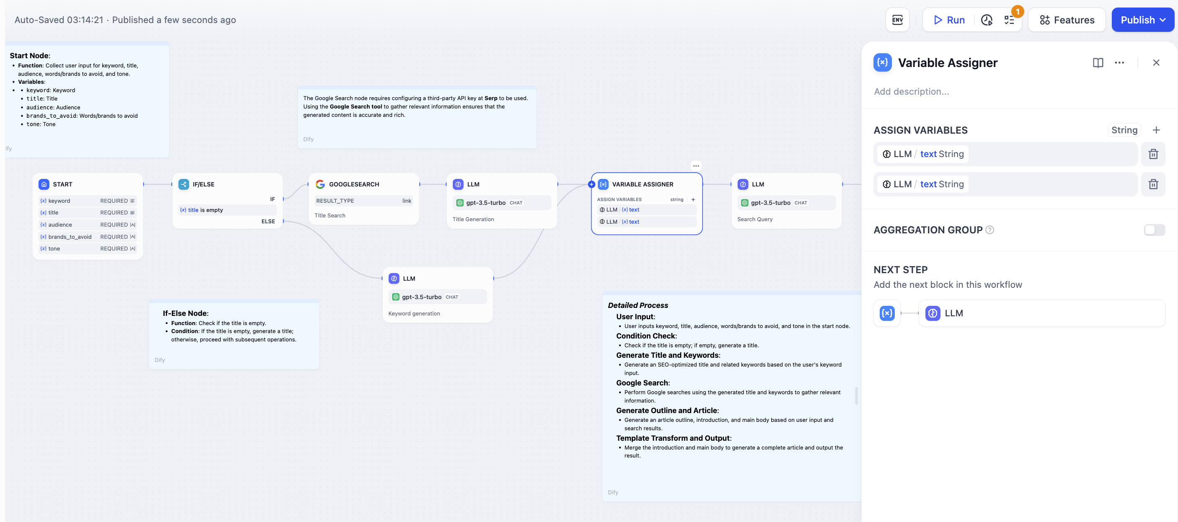Add a variable with panel plus icon

point(1156,130)
